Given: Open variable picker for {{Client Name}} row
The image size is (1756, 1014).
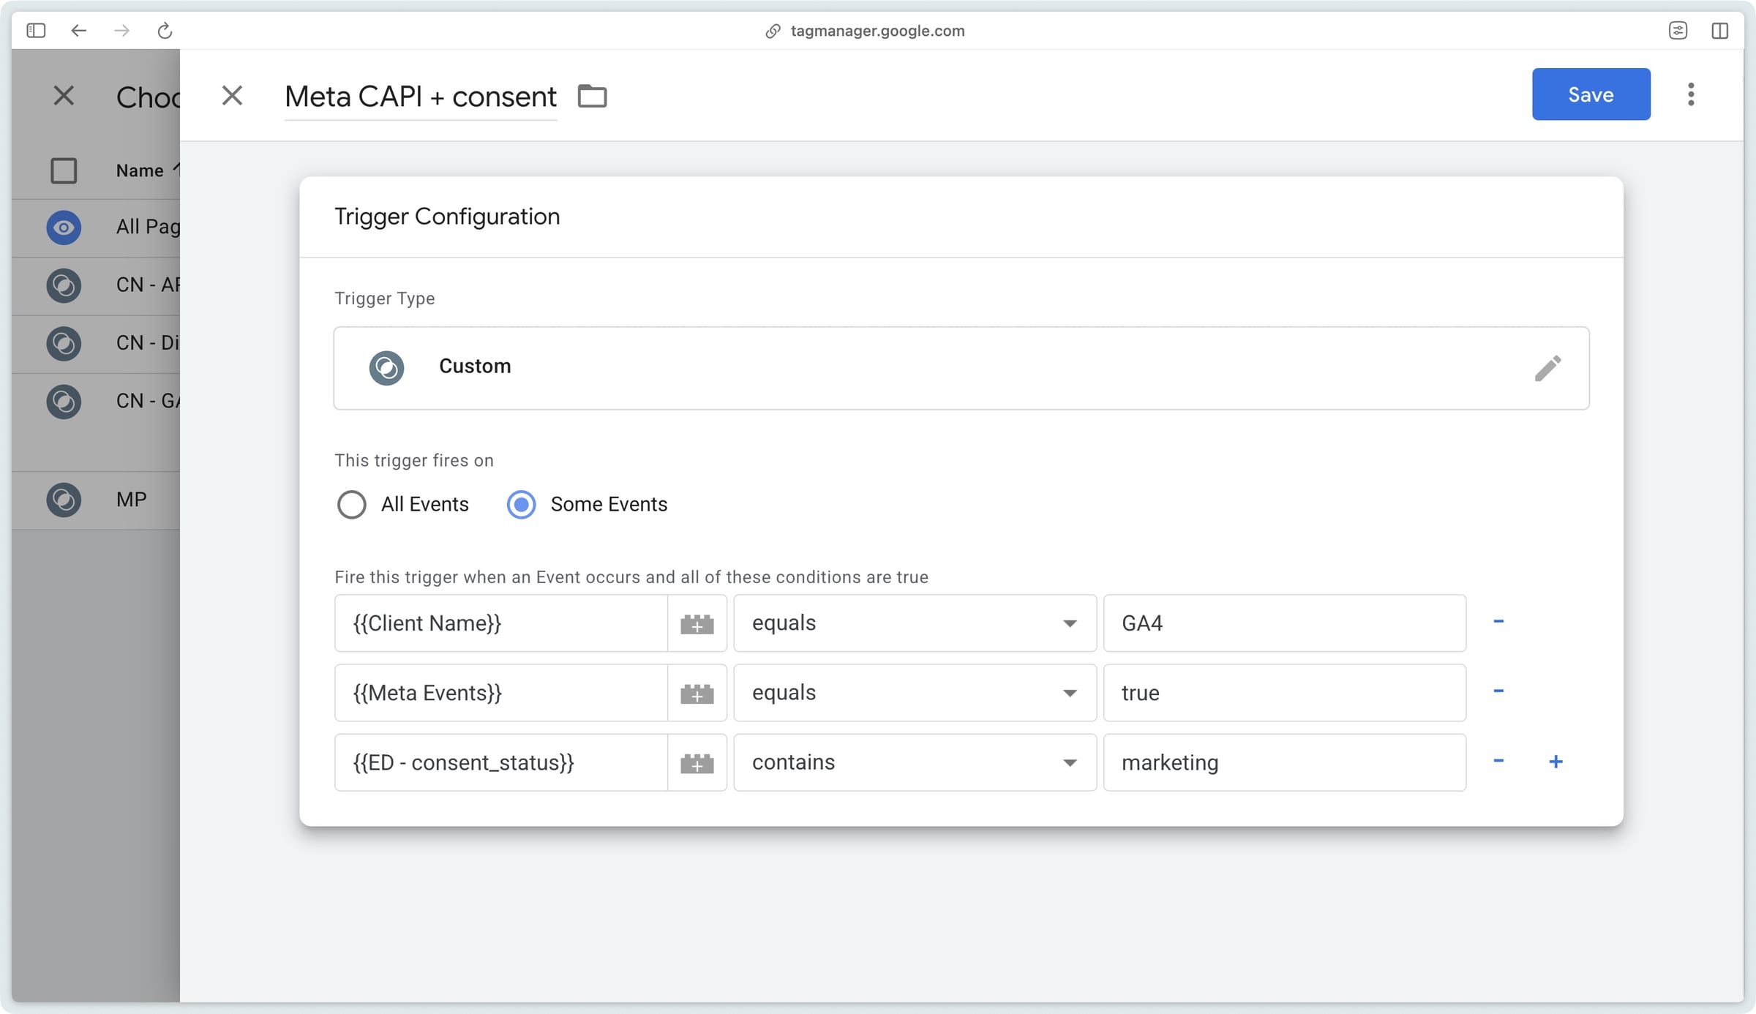Looking at the screenshot, I should click(x=697, y=623).
